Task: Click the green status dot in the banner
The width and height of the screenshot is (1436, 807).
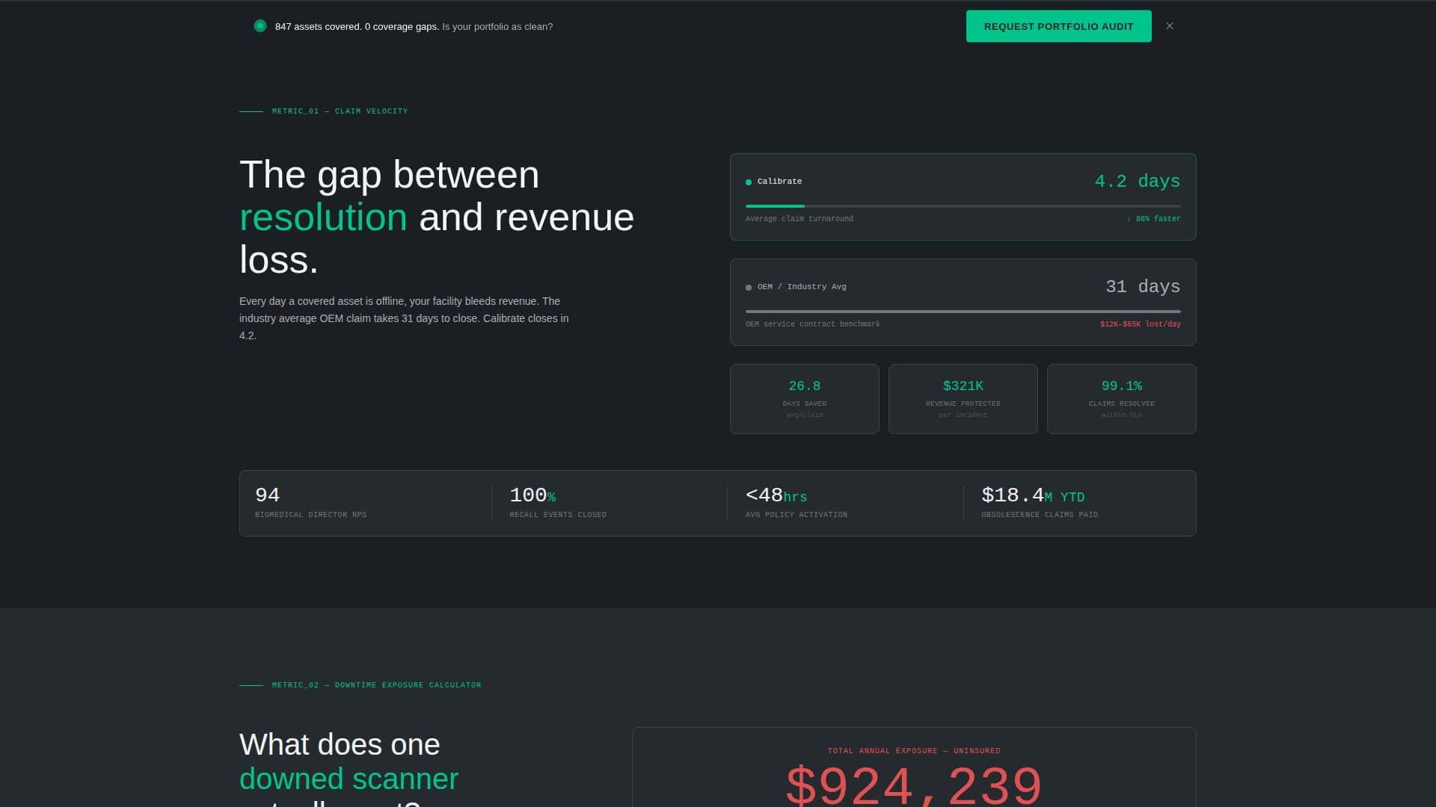Action: coord(260,25)
